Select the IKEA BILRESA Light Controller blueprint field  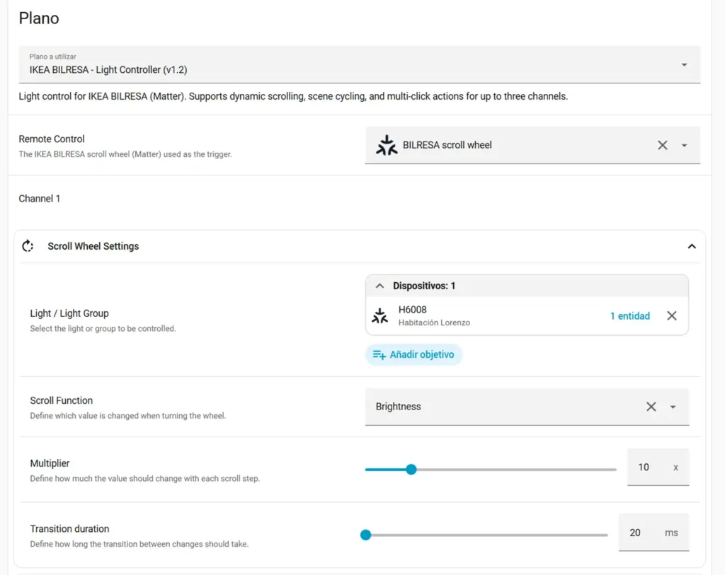point(359,64)
